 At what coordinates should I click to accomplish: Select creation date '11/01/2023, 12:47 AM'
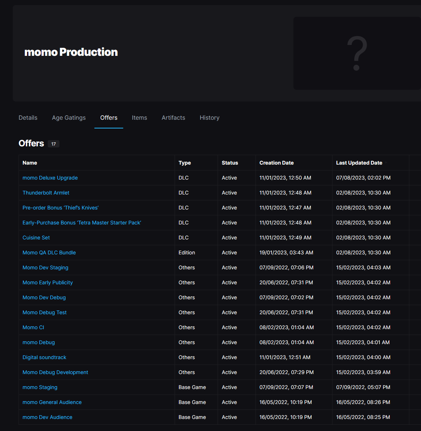(x=285, y=208)
